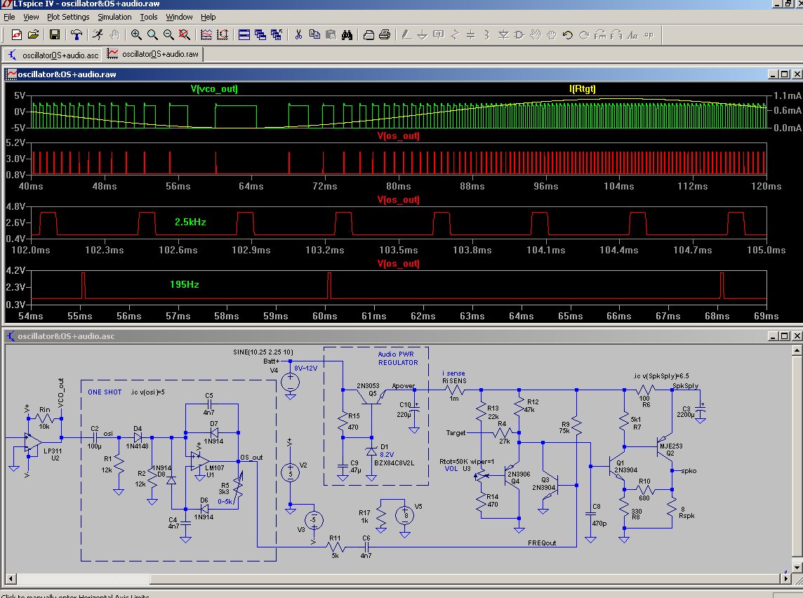Open the Plot Settings menu
803x598 pixels.
(68, 17)
